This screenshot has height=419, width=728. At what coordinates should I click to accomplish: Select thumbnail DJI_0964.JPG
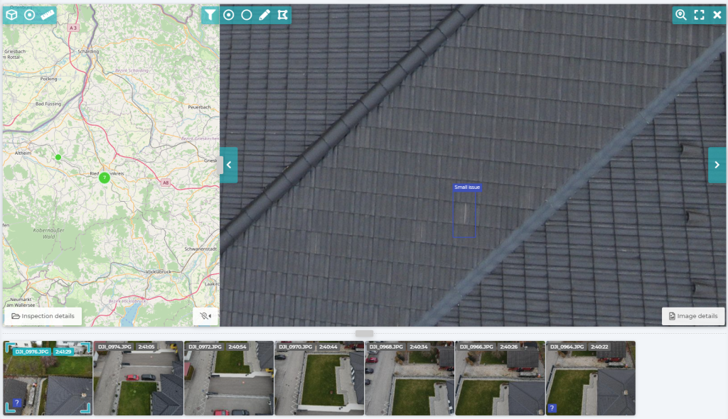591,379
